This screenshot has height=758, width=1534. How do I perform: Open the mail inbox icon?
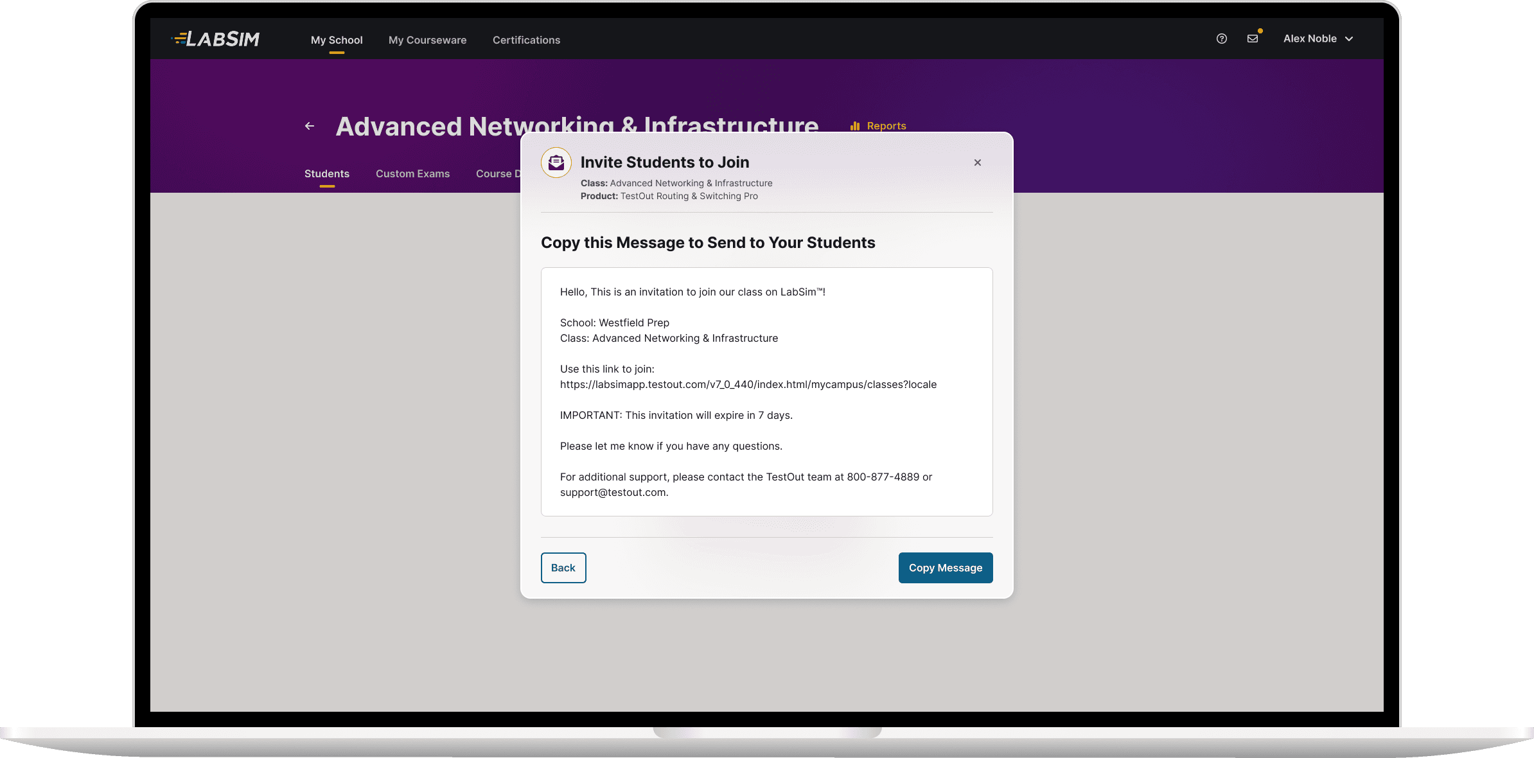pos(1253,39)
